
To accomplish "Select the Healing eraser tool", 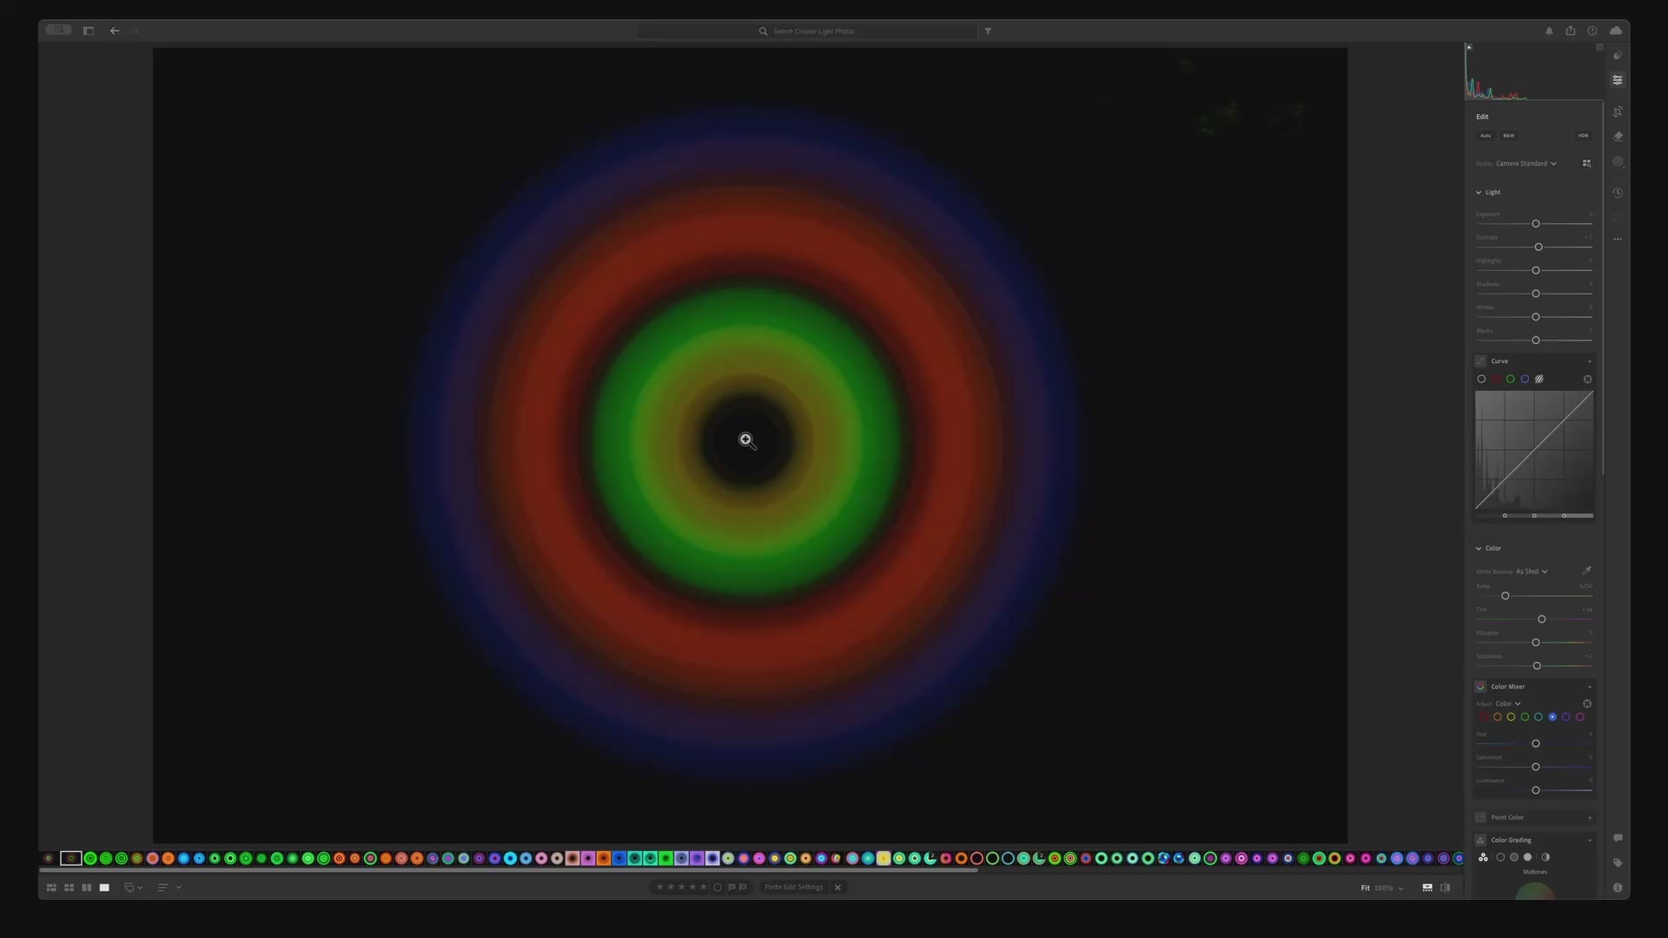I will [1618, 136].
